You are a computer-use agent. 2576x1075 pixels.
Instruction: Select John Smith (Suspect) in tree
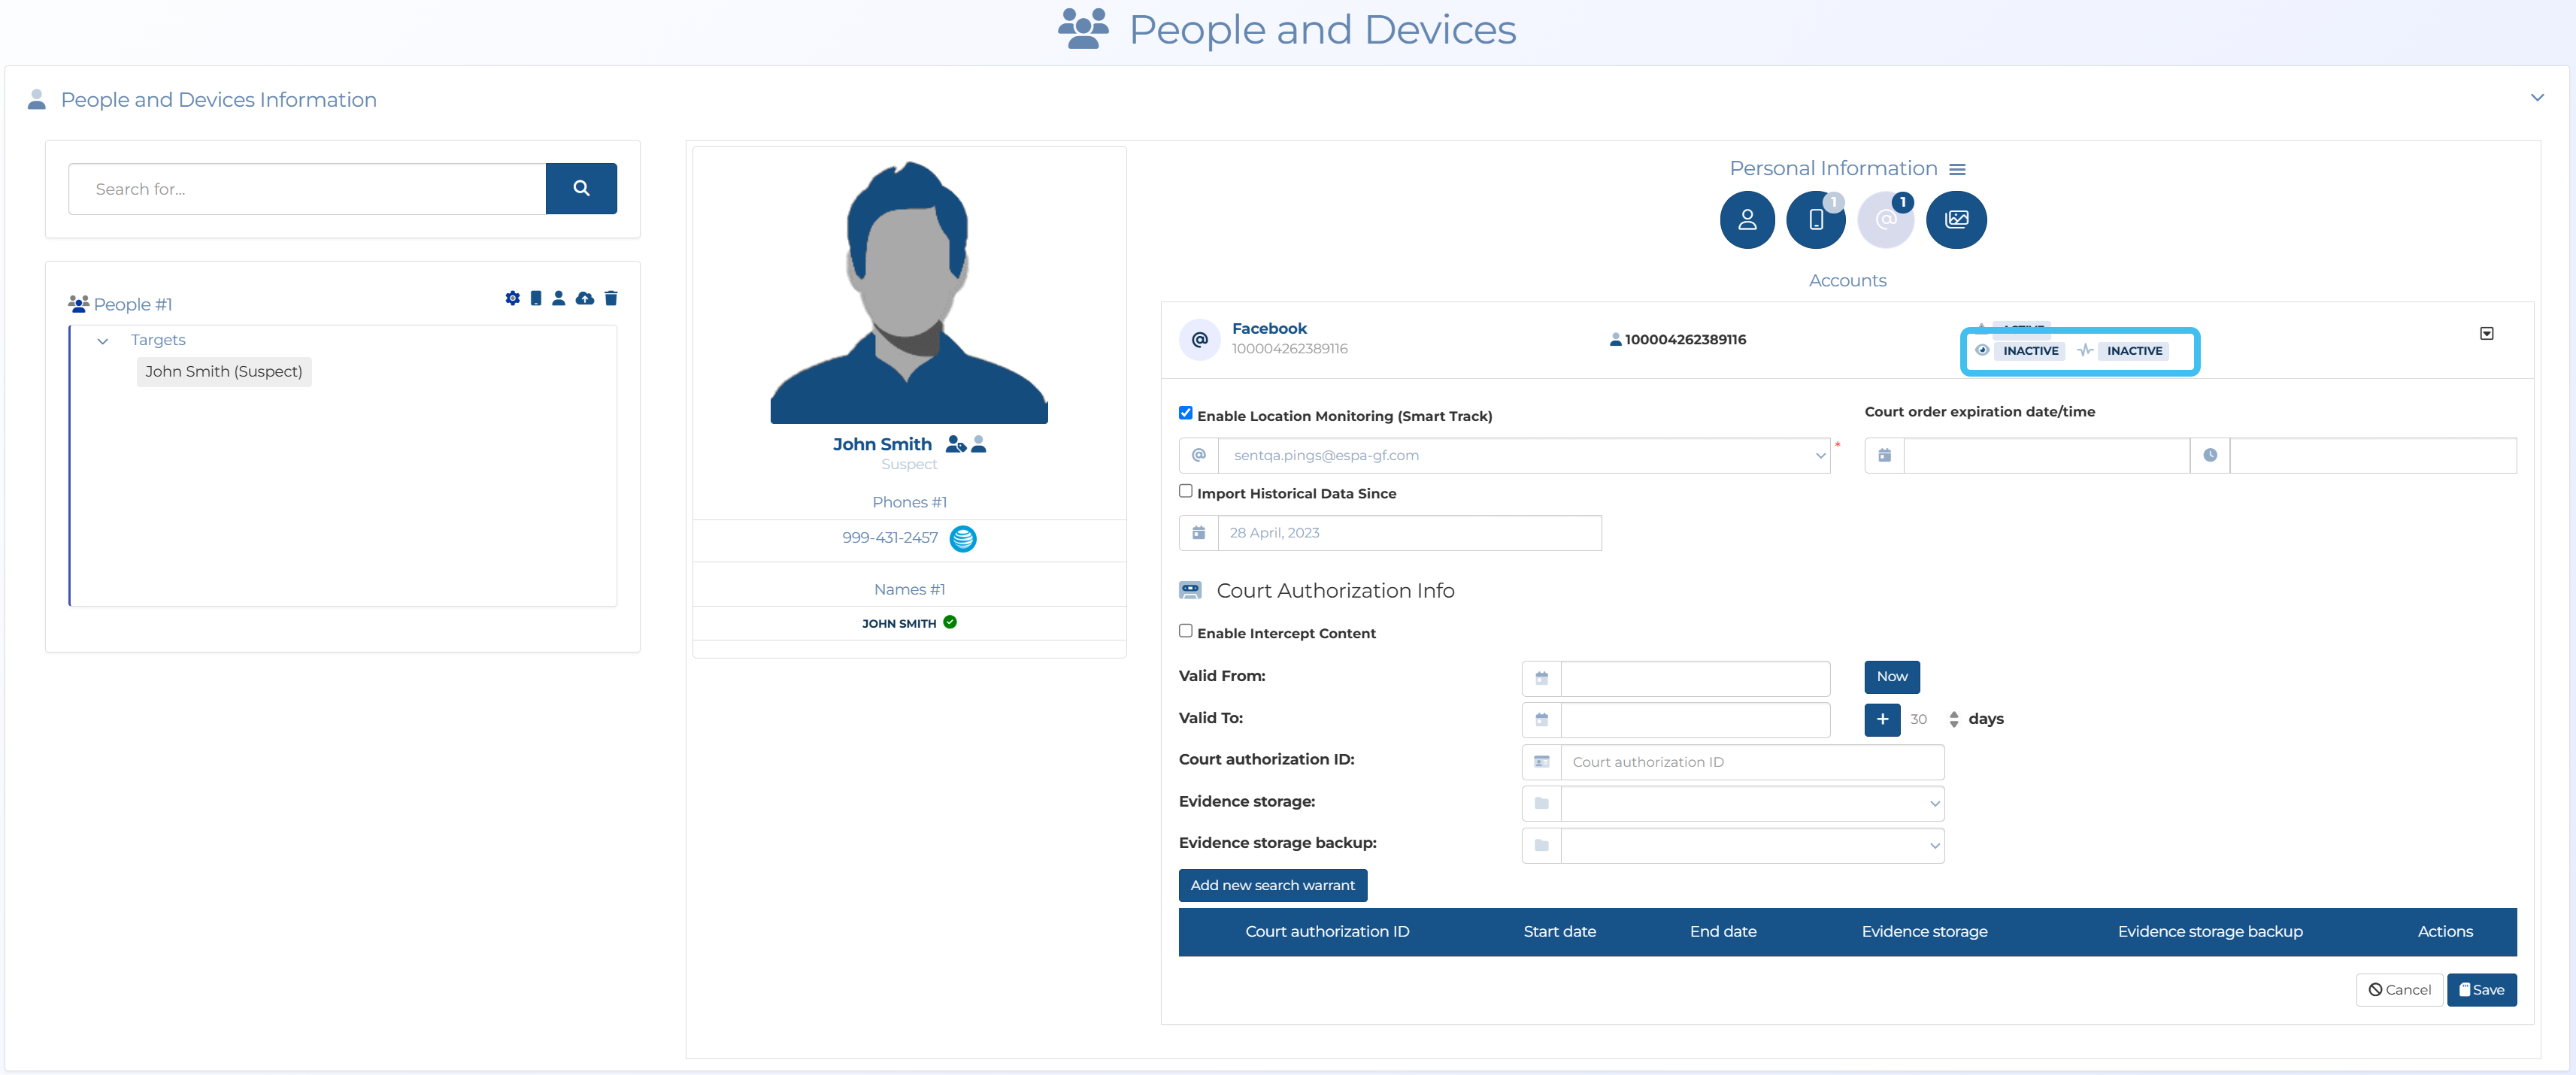[224, 371]
